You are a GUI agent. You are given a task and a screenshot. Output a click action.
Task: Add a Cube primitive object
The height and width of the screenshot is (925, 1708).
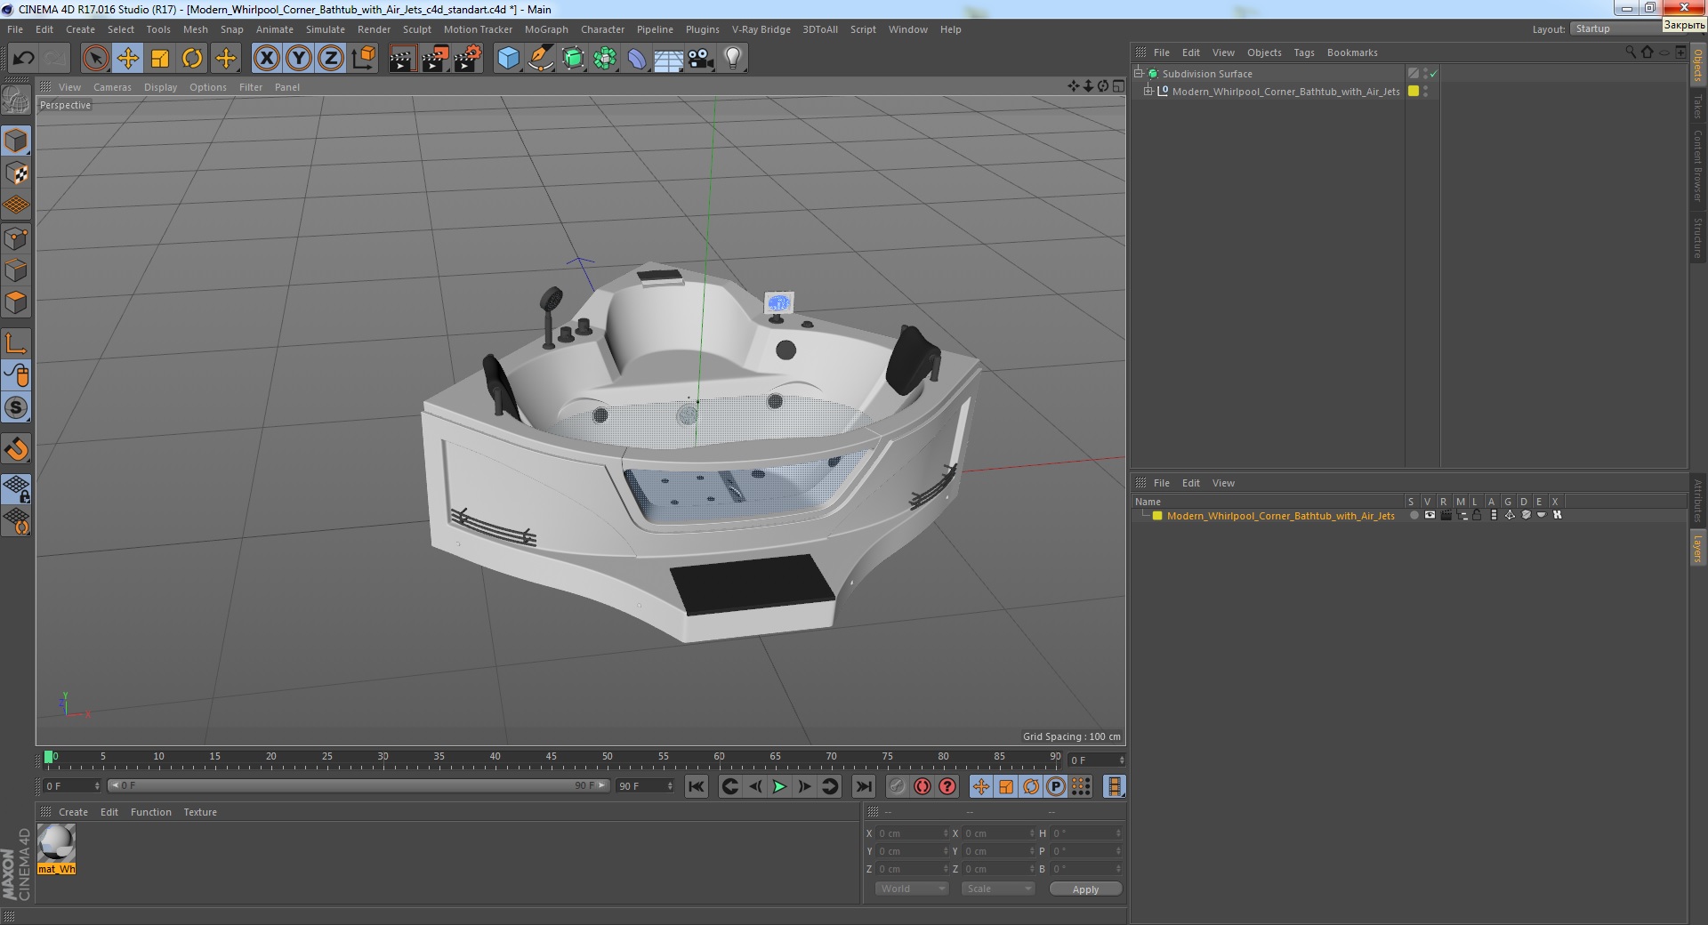point(508,59)
